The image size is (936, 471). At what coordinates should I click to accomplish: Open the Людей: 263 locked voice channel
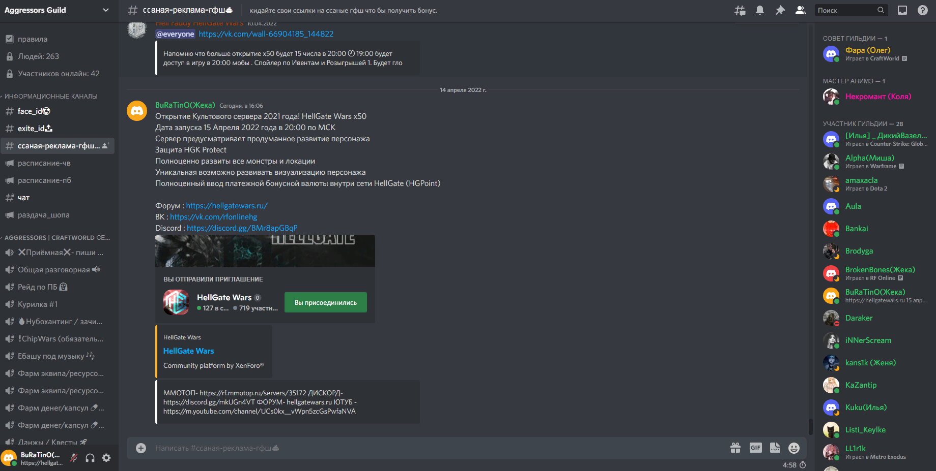[57, 56]
